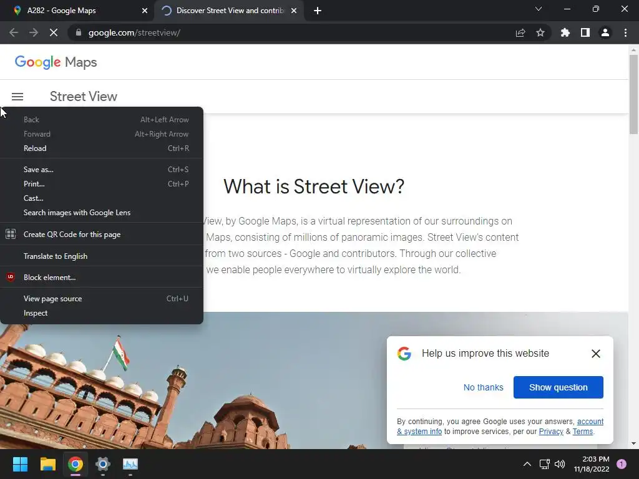Choose Translate to English
The height and width of the screenshot is (479, 639).
[102, 256]
